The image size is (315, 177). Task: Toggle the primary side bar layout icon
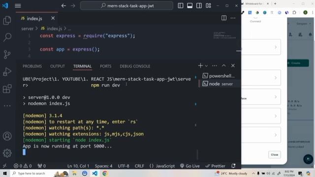click(x=181, y=5)
